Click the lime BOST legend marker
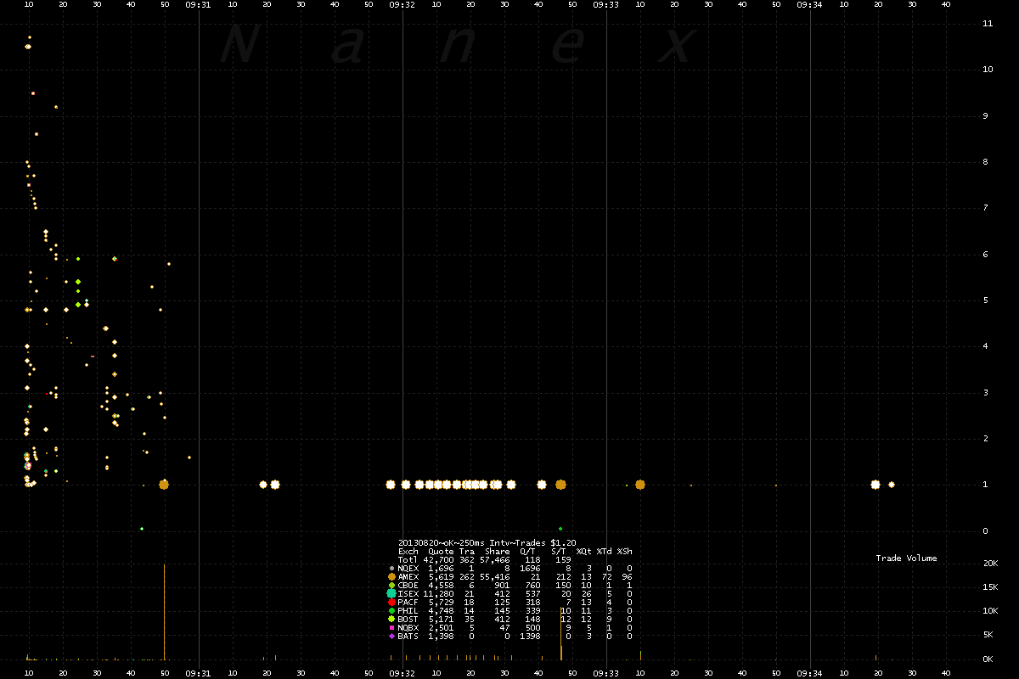This screenshot has height=679, width=1019. point(391,619)
